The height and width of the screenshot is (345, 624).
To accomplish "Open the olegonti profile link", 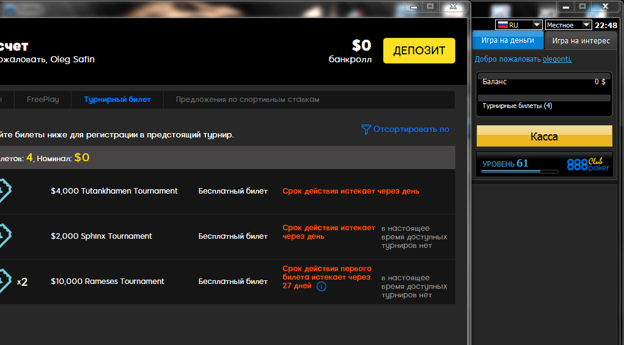I will [557, 59].
